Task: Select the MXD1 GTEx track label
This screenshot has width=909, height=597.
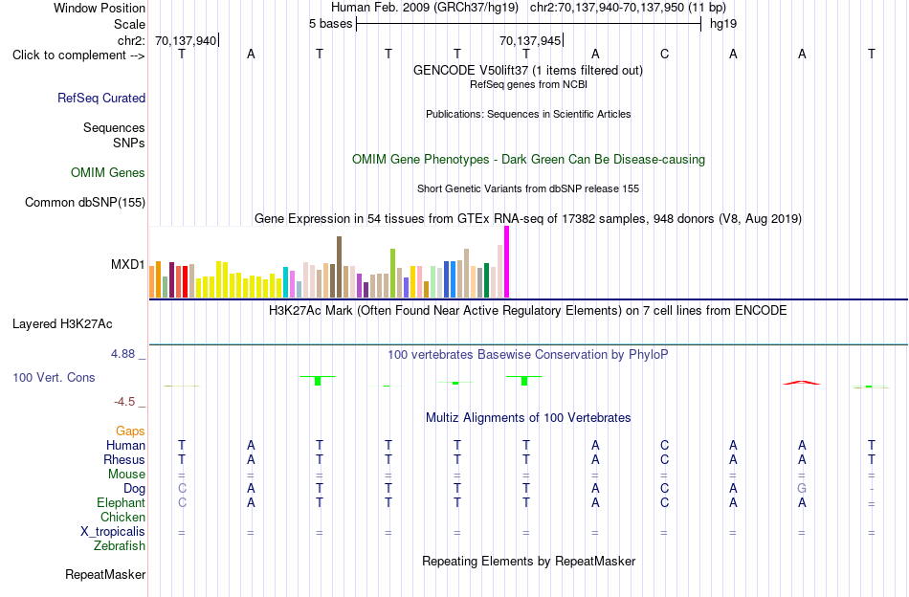Action: point(127,264)
